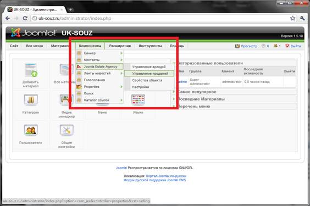The height and width of the screenshot is (206, 310).
Task: Click the Joomla! footer link
Action: click(x=121, y=168)
